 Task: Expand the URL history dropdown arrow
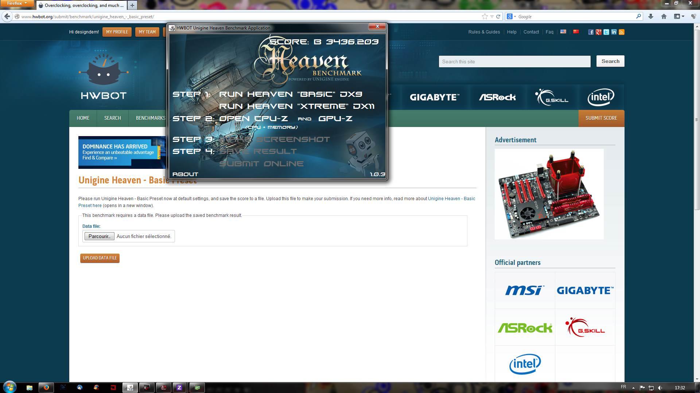(492, 16)
